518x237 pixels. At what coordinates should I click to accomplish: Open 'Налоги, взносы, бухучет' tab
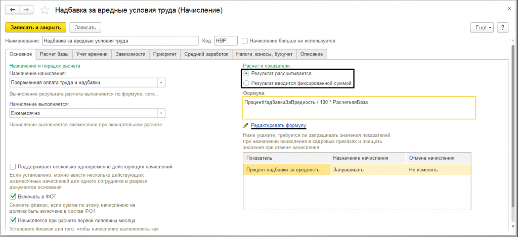(265, 54)
